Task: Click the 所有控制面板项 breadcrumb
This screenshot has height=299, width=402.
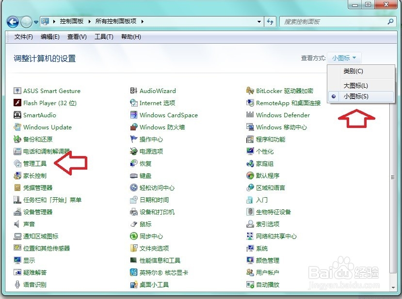Action: click(x=115, y=21)
